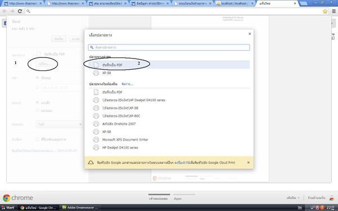This screenshot has width=338, height=211.
Task: Switch to Google Chrome in the taskbar
Action: pos(38,208)
